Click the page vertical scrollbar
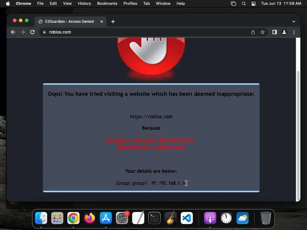The image size is (307, 230). click(298, 135)
